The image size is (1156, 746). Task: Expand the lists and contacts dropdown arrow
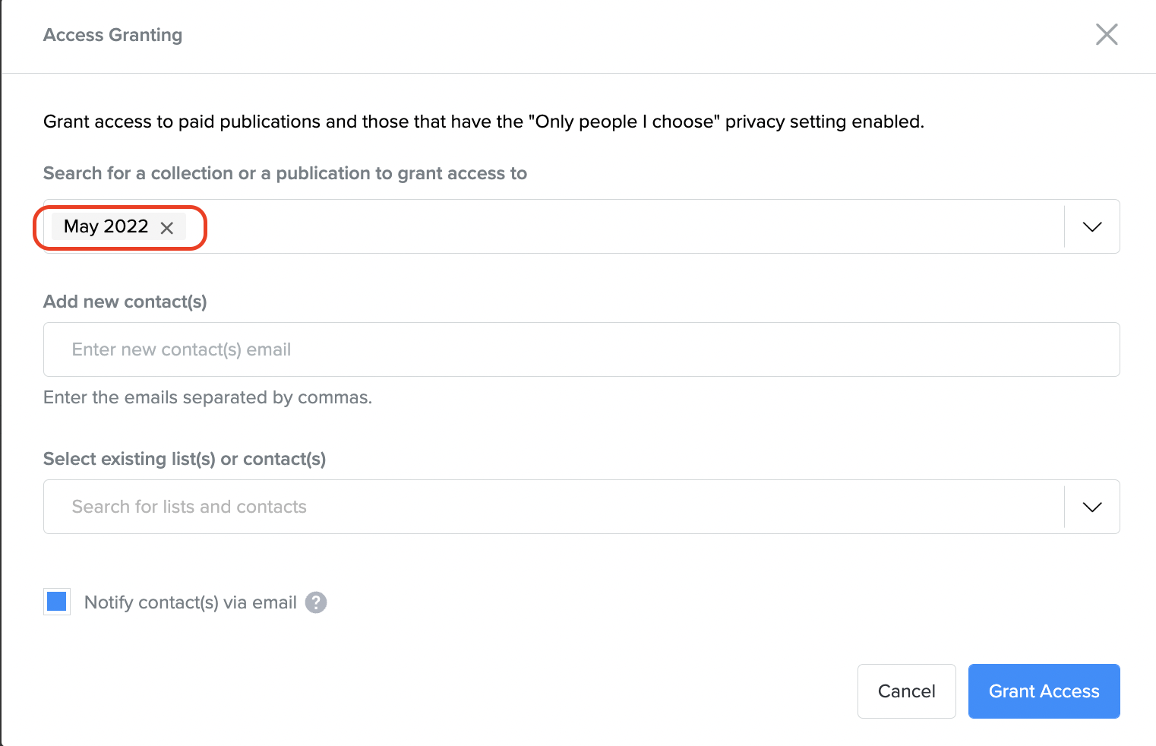click(1091, 507)
